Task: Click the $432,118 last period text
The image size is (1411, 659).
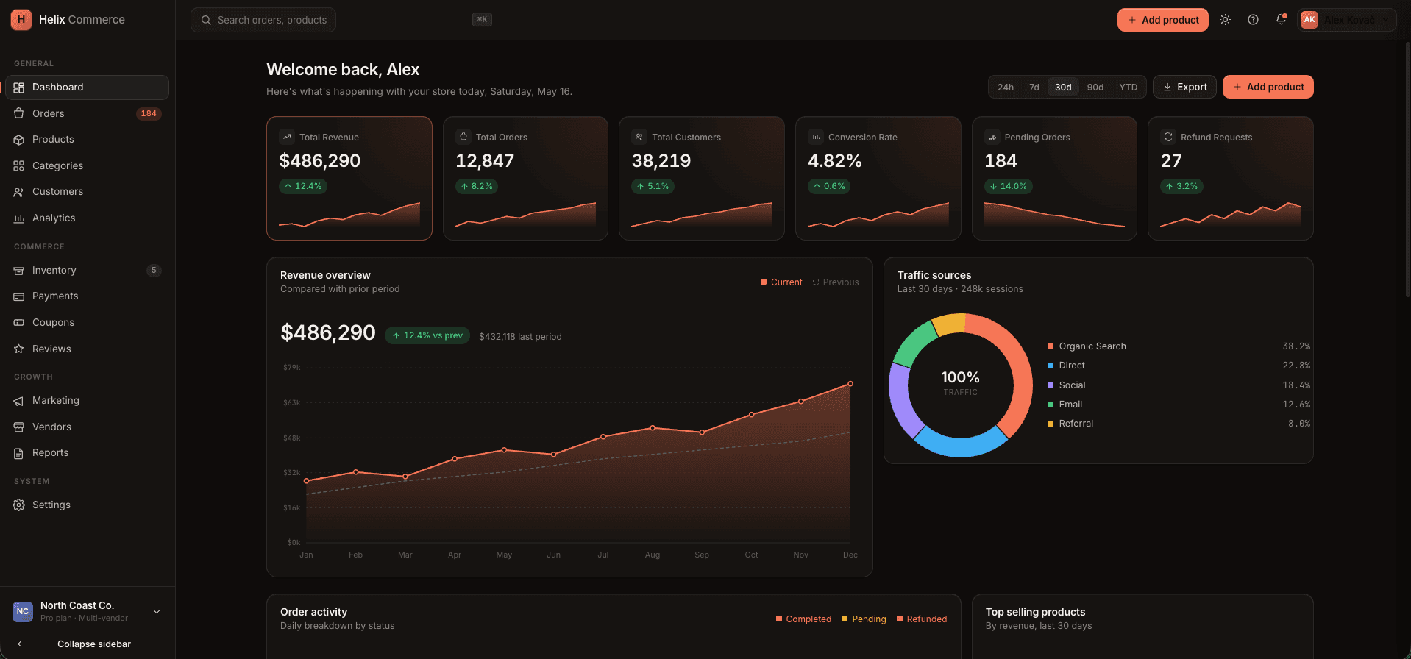Action: tap(520, 337)
